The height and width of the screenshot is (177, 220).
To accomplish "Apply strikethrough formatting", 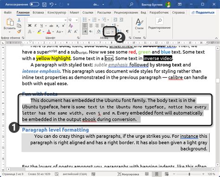I will tap(51, 26).
